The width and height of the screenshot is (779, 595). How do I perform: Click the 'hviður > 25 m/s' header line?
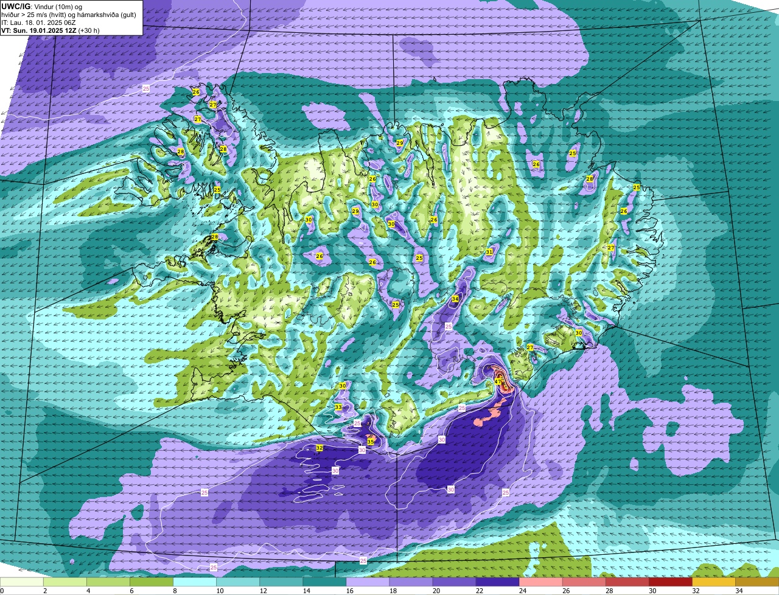click(x=68, y=14)
